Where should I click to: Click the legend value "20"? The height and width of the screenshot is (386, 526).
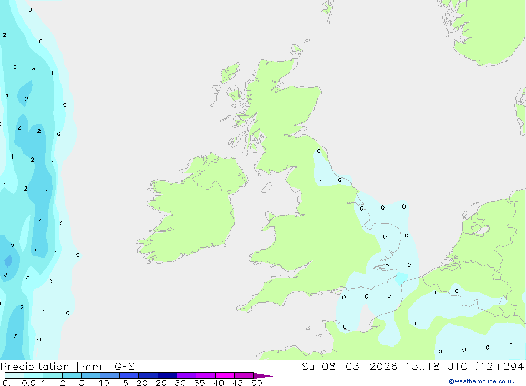click(142, 383)
